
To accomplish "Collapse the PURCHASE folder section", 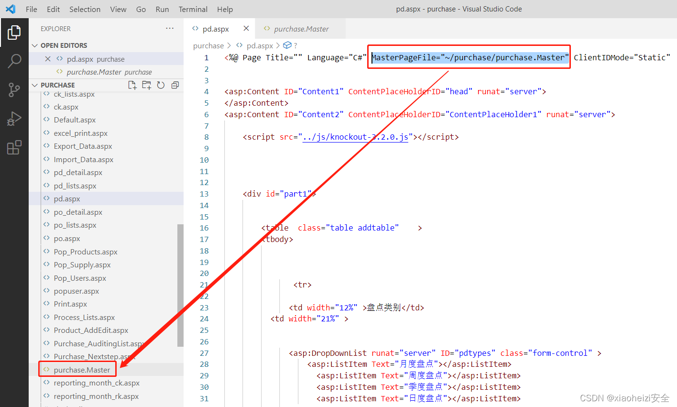I will click(x=35, y=85).
